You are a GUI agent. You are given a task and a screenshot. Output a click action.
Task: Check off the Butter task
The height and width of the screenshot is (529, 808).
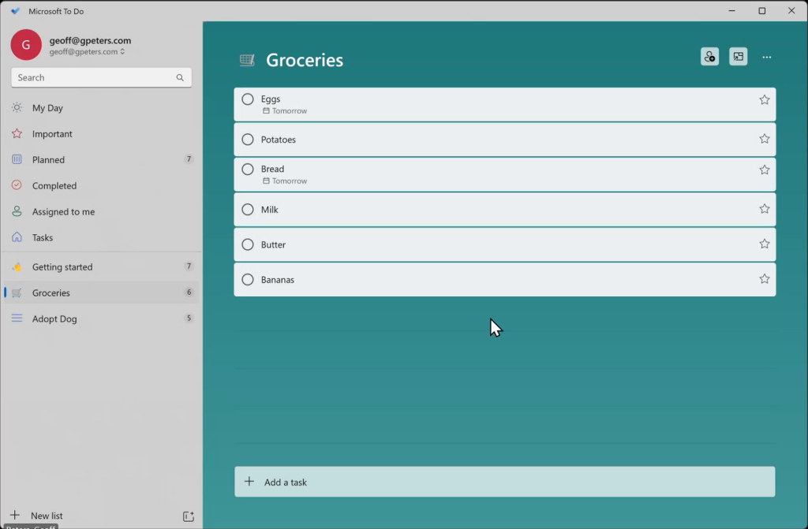tap(248, 244)
